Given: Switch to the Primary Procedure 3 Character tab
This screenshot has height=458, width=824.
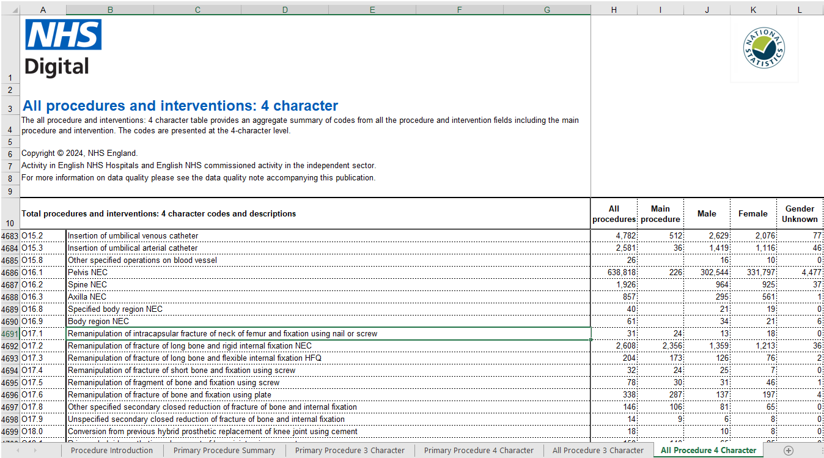Looking at the screenshot, I should pos(349,449).
